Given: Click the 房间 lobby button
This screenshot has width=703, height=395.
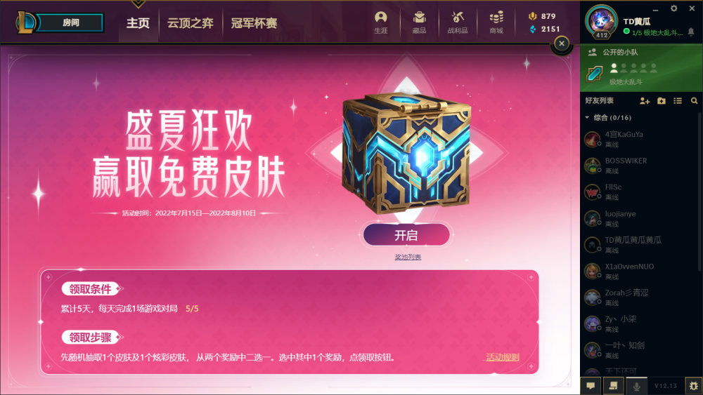Looking at the screenshot, I should click(x=70, y=22).
